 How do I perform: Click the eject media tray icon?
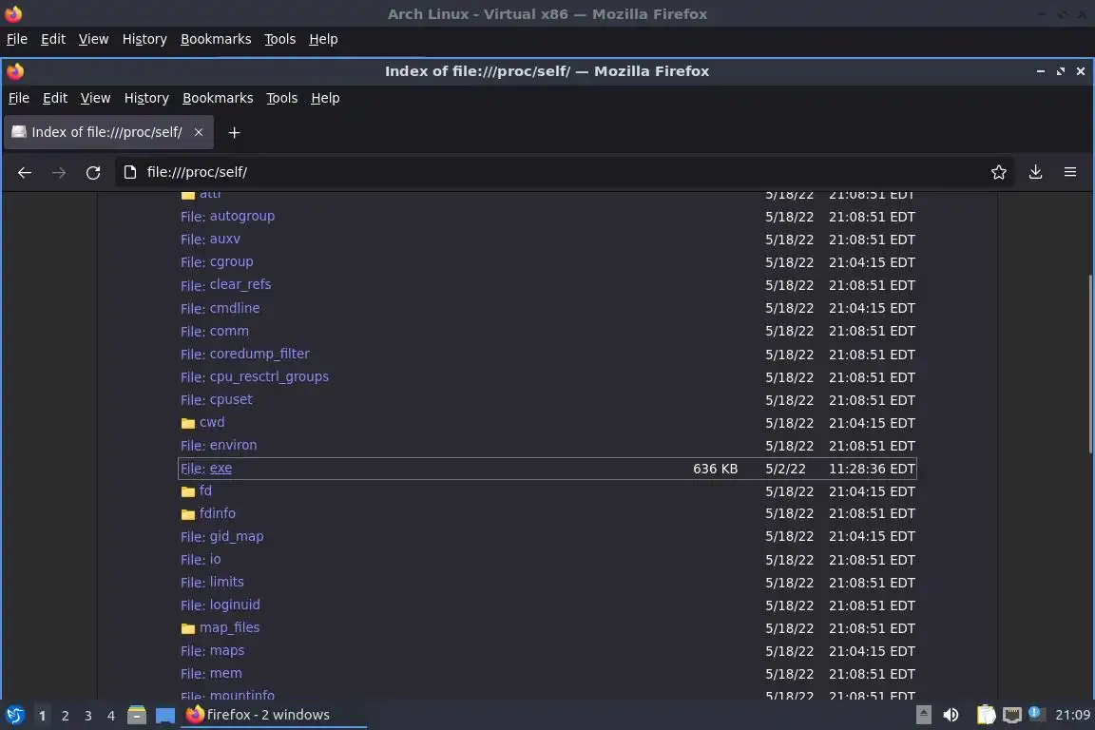click(923, 716)
